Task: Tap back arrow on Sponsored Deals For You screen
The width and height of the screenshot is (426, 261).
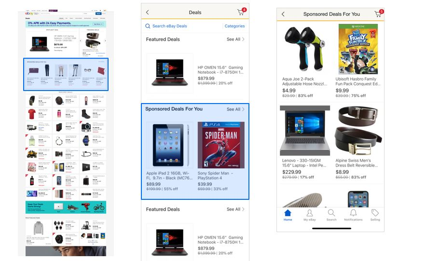Action: coord(283,14)
